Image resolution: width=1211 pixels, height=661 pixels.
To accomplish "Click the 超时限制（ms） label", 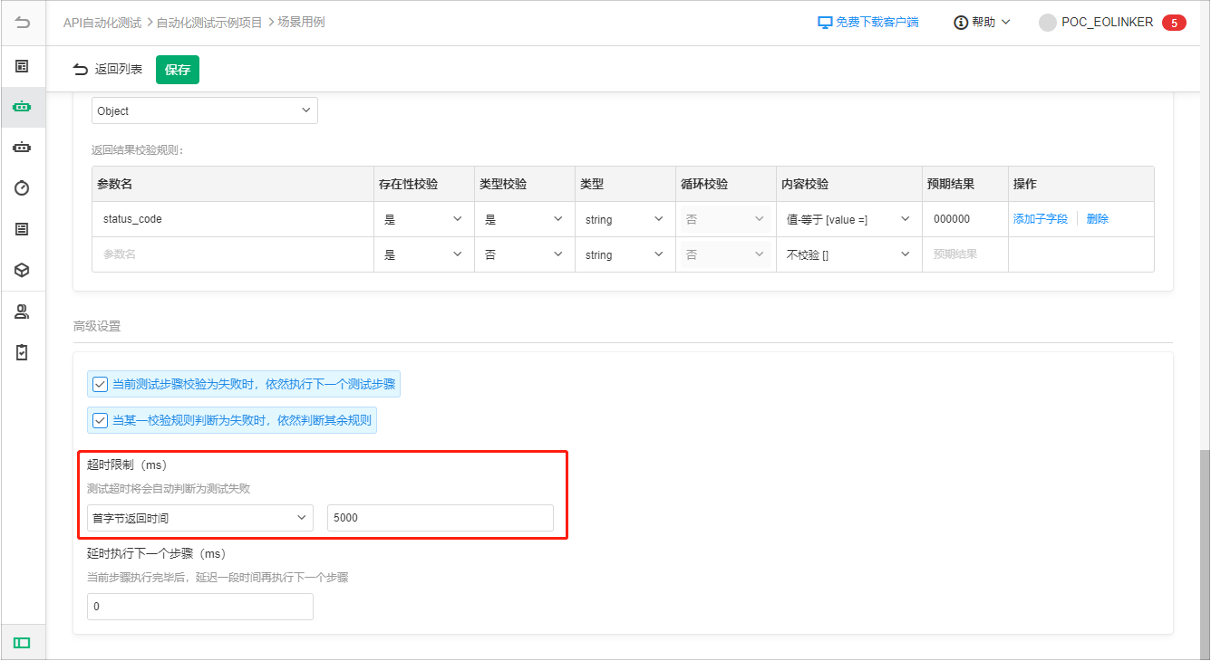I will 127,465.
